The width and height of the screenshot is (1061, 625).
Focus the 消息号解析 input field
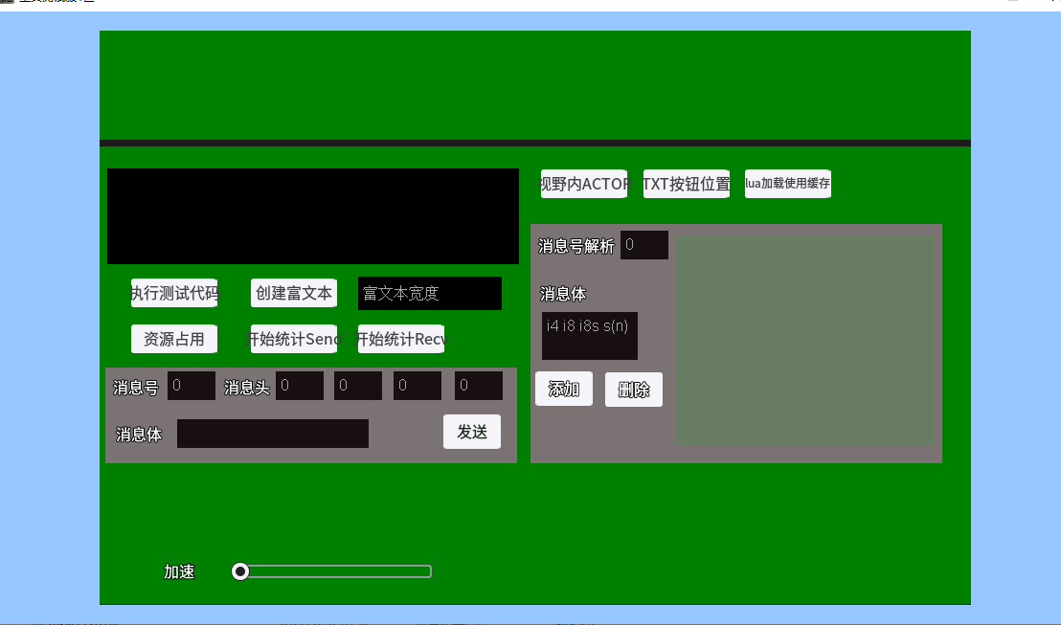tap(644, 245)
